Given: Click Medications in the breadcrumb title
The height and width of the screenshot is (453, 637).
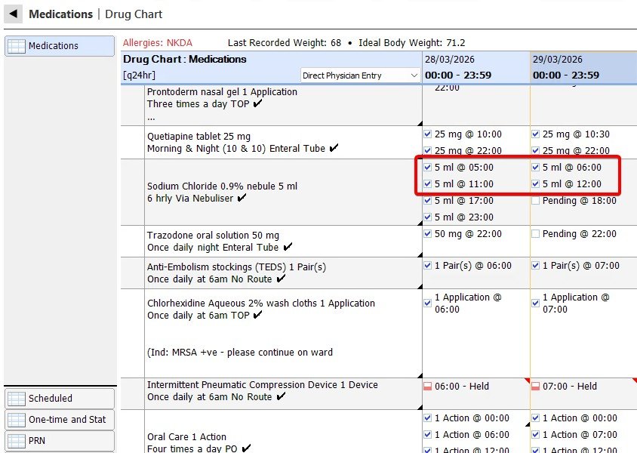Looking at the screenshot, I should click(x=60, y=14).
